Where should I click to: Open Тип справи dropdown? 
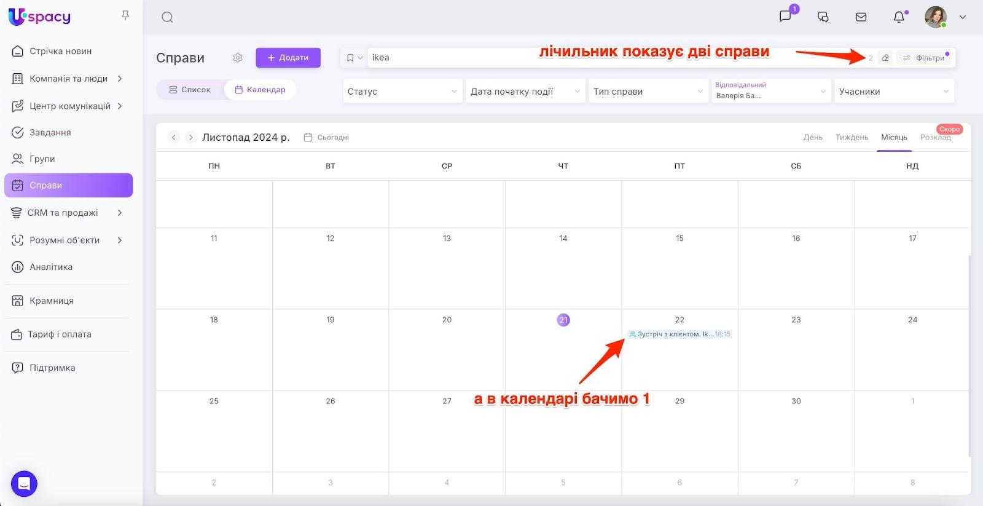(x=648, y=91)
